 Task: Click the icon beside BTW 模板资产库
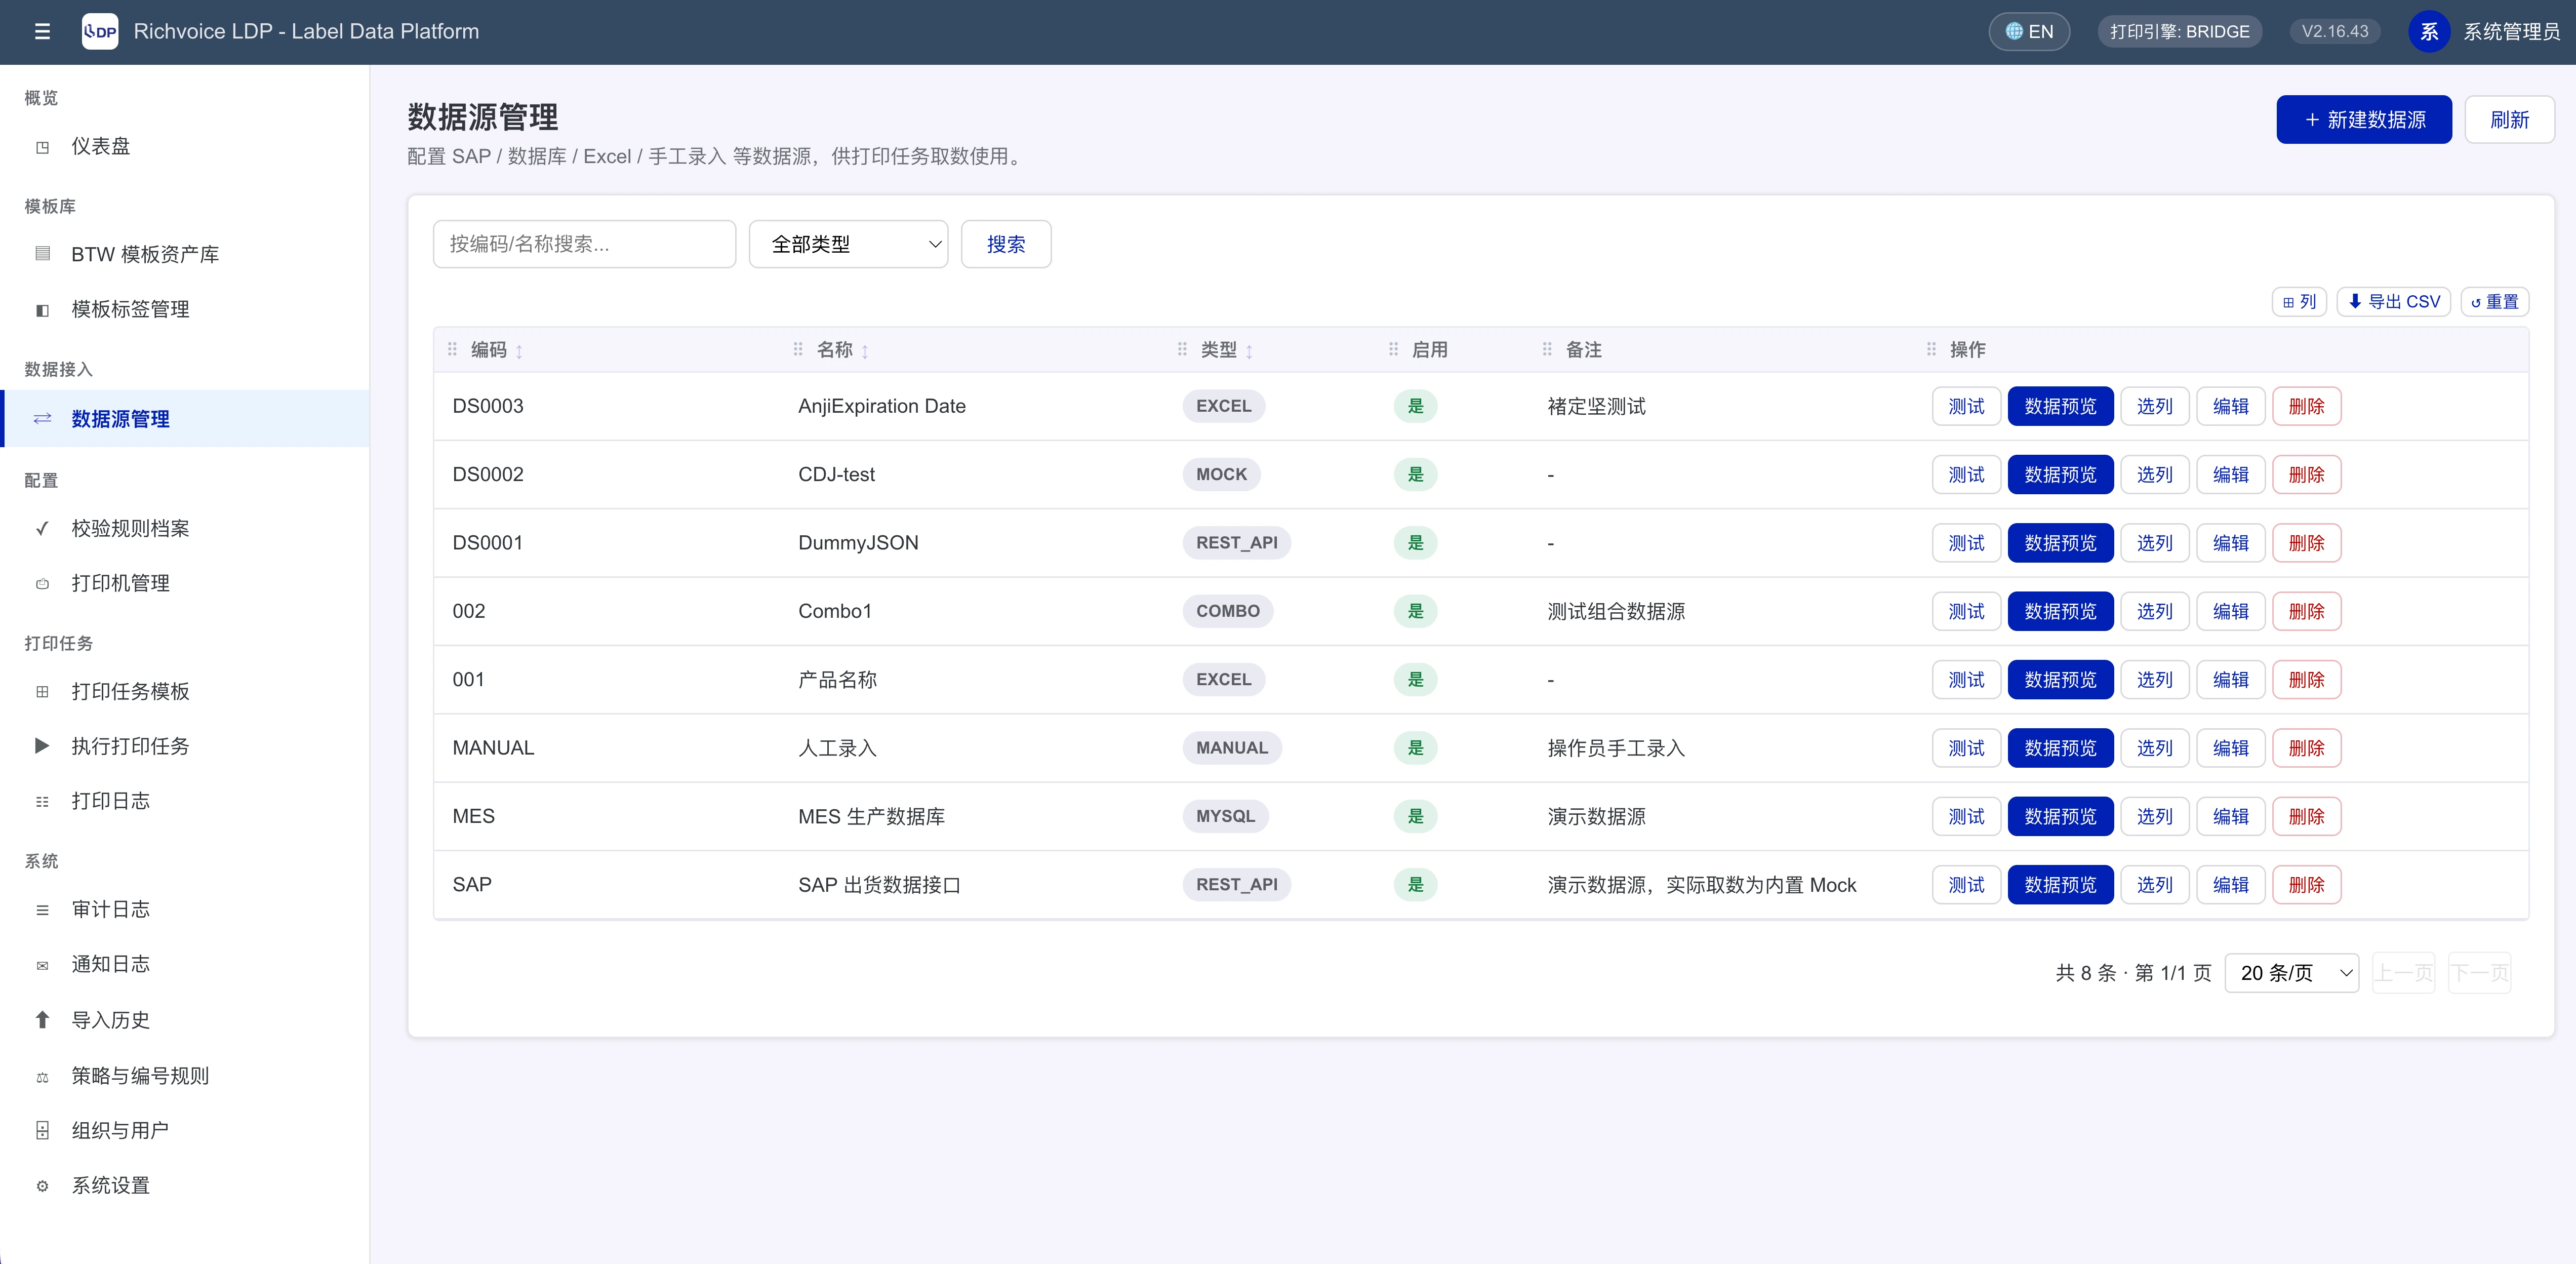pos(42,254)
